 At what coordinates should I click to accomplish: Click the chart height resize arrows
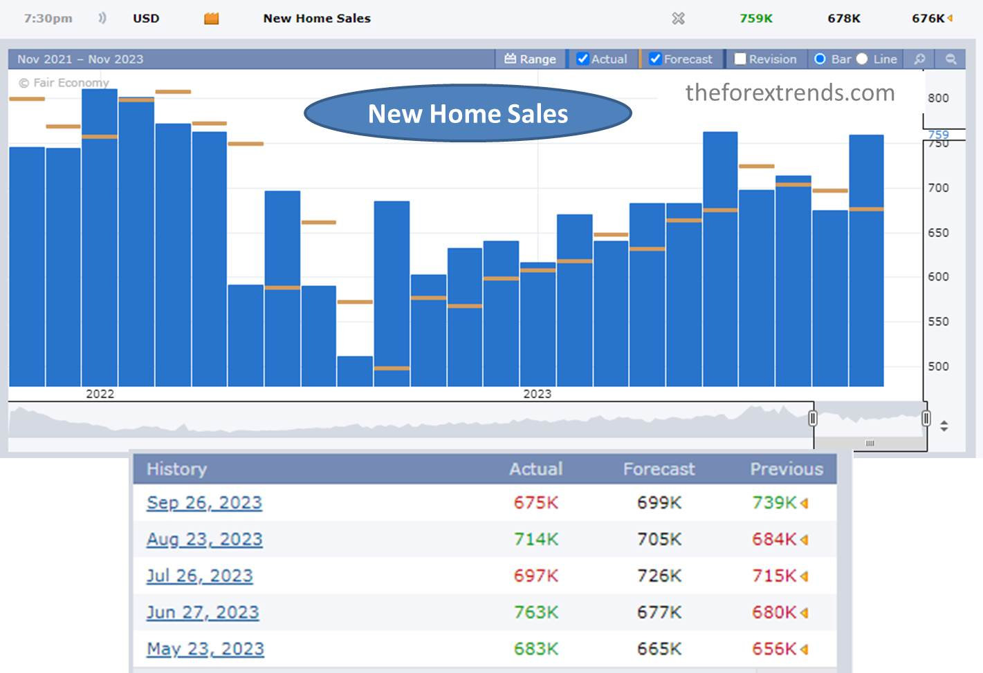(944, 426)
